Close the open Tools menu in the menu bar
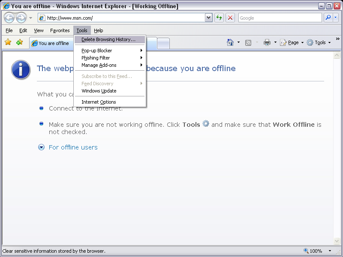Viewport: 343px width, 257px height. coord(82,30)
